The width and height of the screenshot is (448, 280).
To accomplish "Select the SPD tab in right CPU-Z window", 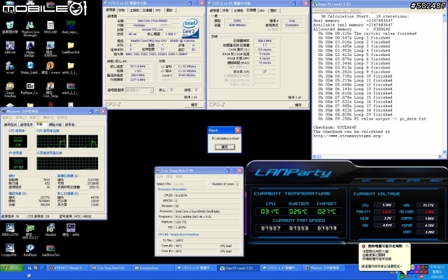I will click(262, 10).
